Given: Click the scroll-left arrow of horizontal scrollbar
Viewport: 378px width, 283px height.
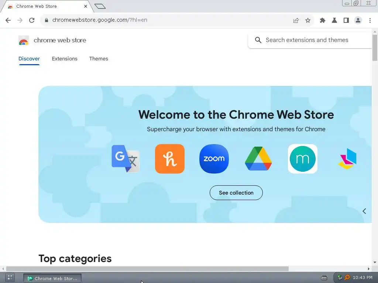Looking at the screenshot, I should [3, 269].
